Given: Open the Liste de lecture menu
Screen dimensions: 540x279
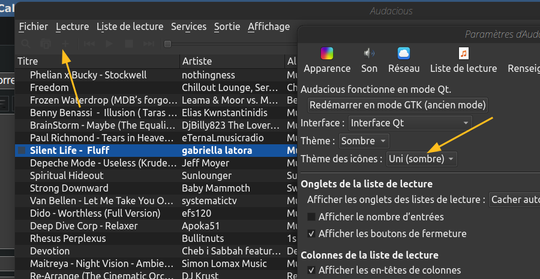Looking at the screenshot, I should pos(130,26).
